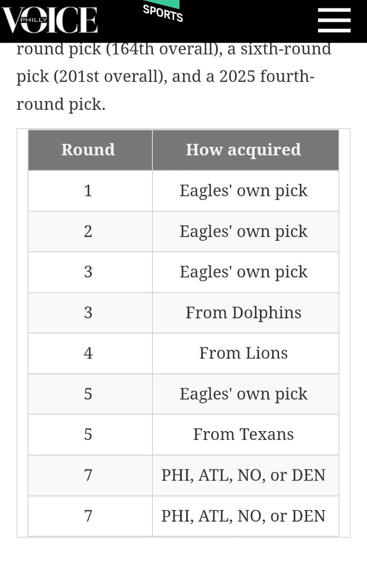Click the round 4 number cell

click(x=88, y=353)
